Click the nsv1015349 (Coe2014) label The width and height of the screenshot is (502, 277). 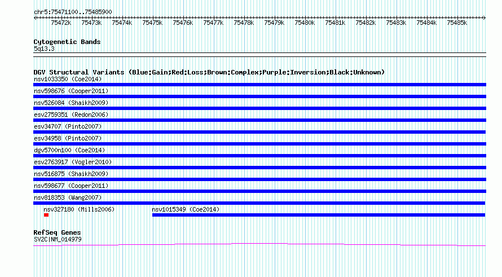(x=186, y=209)
